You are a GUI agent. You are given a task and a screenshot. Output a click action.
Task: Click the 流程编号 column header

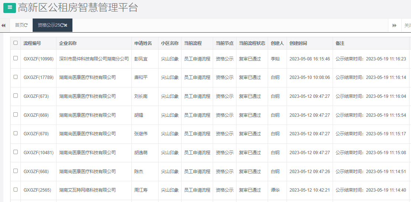pos(32,43)
